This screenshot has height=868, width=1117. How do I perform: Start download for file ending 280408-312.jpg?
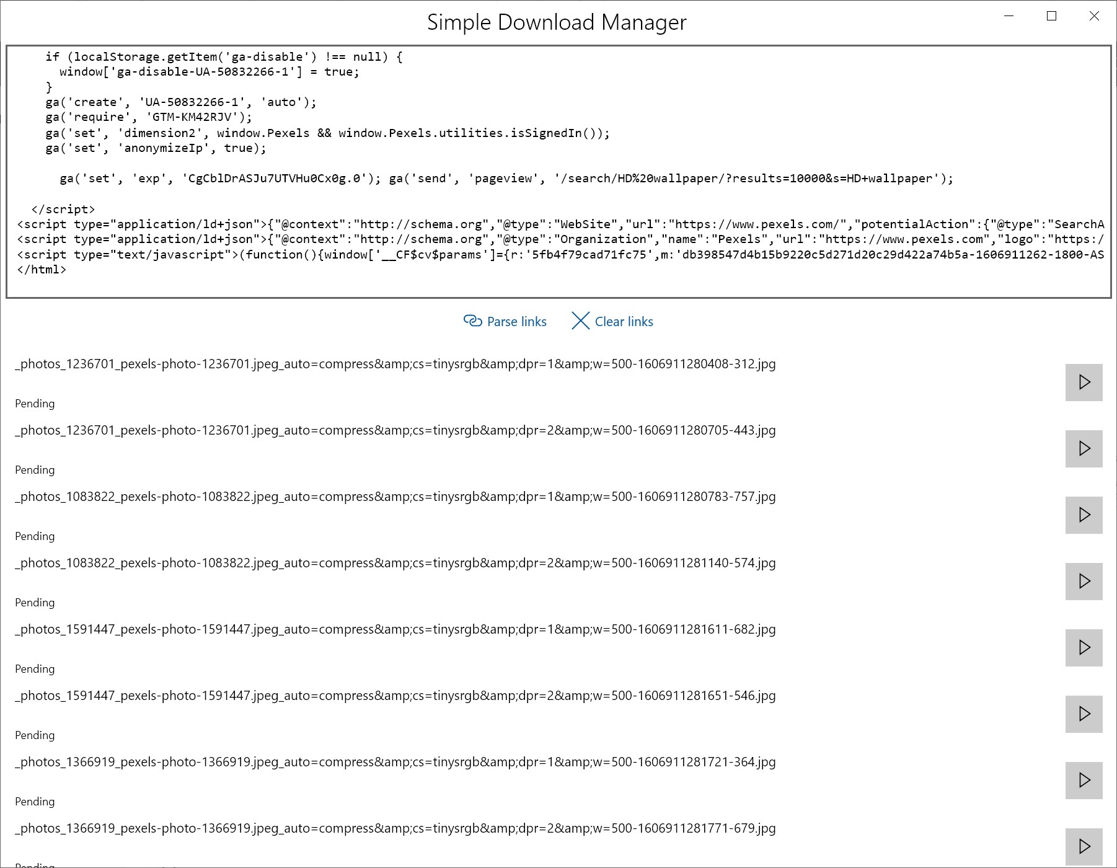click(1084, 382)
